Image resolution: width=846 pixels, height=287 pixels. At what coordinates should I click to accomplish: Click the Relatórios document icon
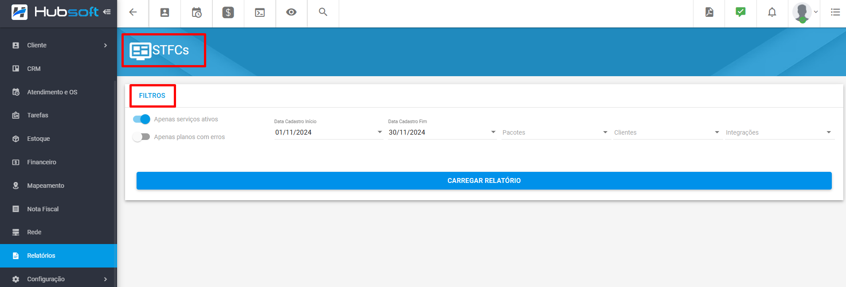click(16, 256)
